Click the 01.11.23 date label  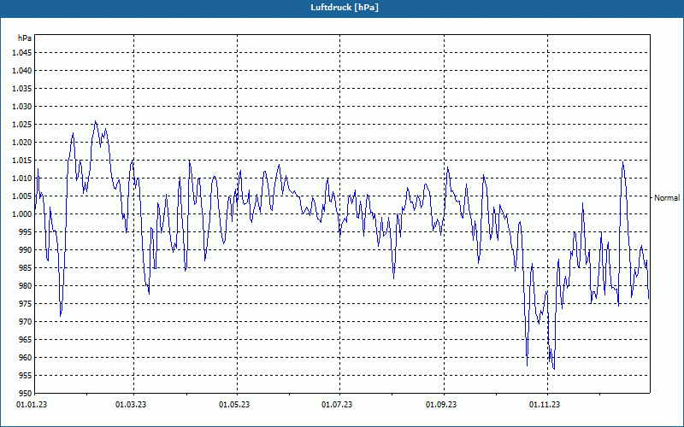click(x=545, y=405)
